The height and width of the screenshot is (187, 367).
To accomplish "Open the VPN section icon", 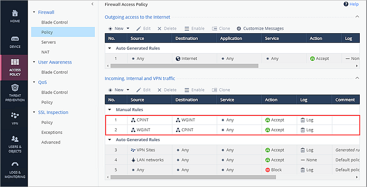I will point(14,118).
